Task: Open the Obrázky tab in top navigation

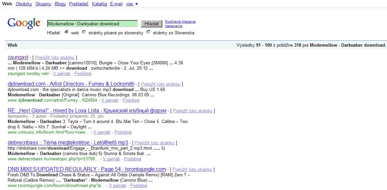Action: click(x=23, y=4)
